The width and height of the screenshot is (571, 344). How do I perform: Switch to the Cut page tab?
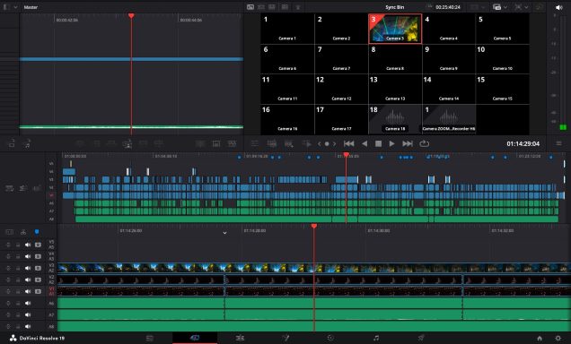point(195,338)
